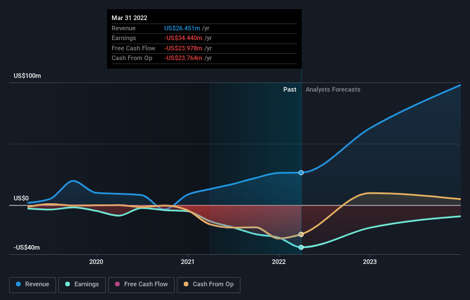Click the 2021 x-axis label
Viewport: 470px width, 300px height.
click(x=188, y=262)
